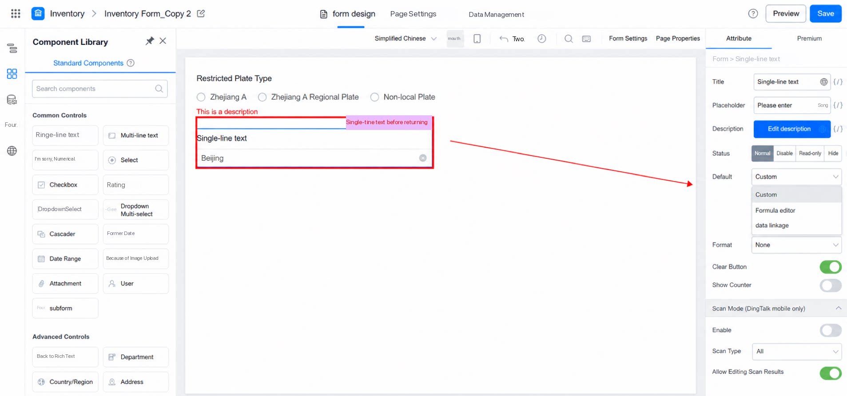Image resolution: width=847 pixels, height=396 pixels.
Task: Select the Zhejiang A radio option
Action: click(201, 97)
